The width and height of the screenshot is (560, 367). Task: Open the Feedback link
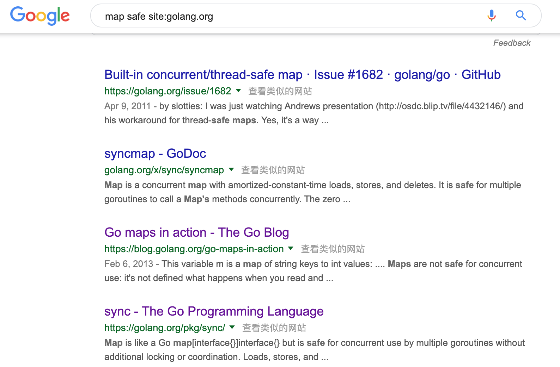click(512, 43)
